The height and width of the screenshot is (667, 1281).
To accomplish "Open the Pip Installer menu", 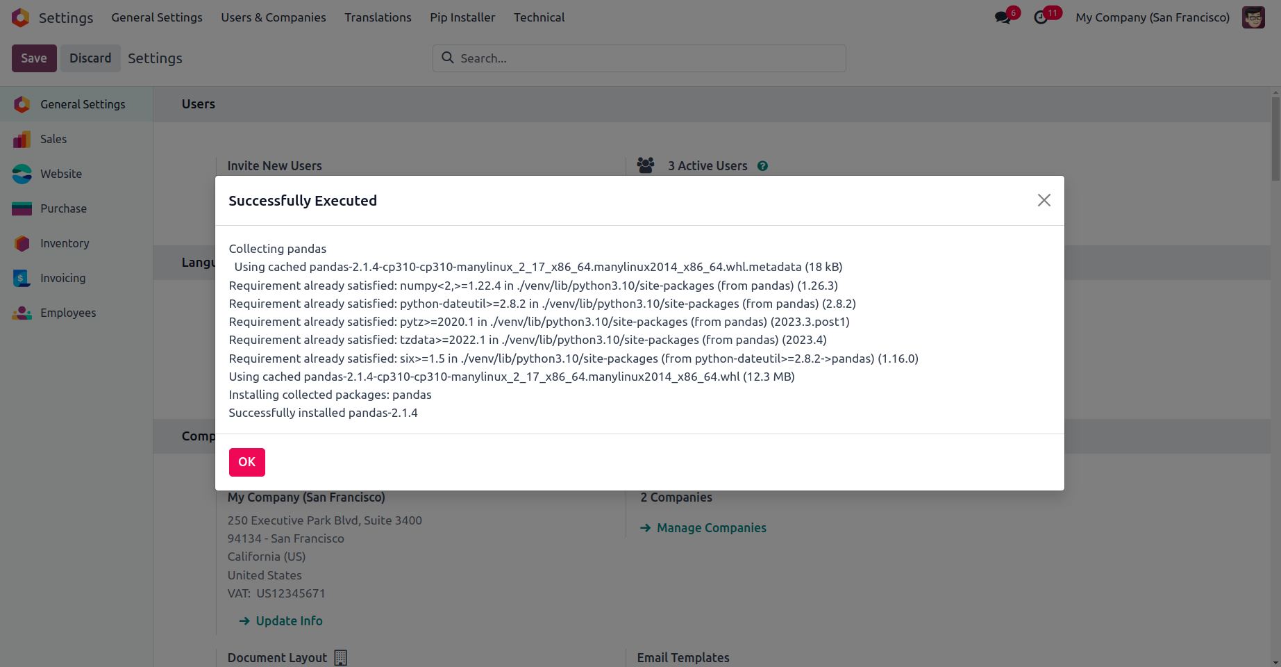I will (462, 17).
